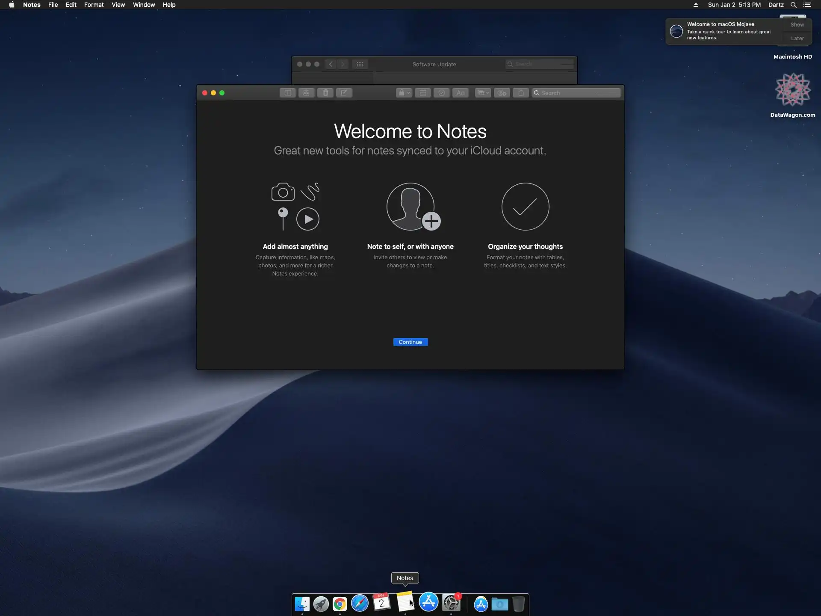Click the share toolbar icon
This screenshot has width=821, height=616.
point(521,93)
